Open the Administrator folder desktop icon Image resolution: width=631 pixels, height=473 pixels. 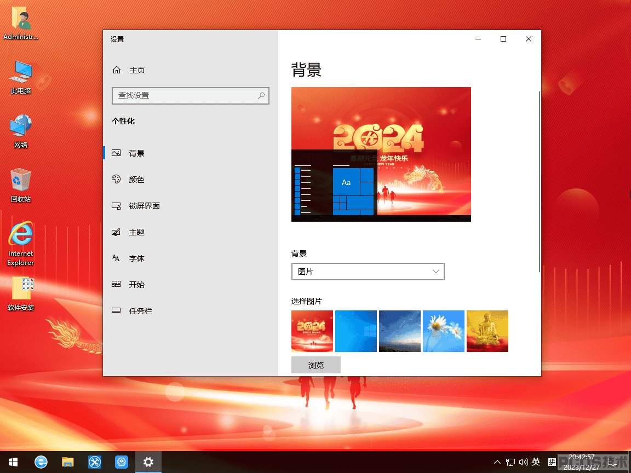pos(20,23)
